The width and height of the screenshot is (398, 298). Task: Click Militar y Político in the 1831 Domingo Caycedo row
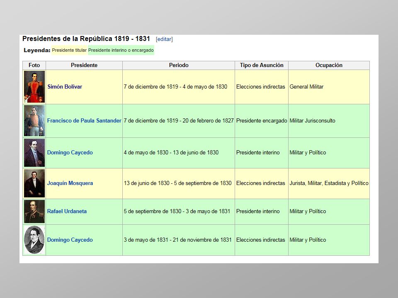[x=308, y=240]
